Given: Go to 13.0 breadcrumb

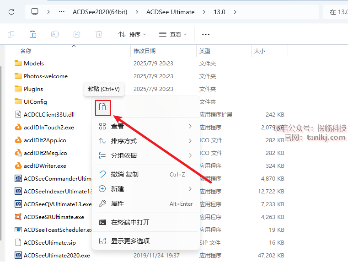Looking at the screenshot, I should 220,12.
